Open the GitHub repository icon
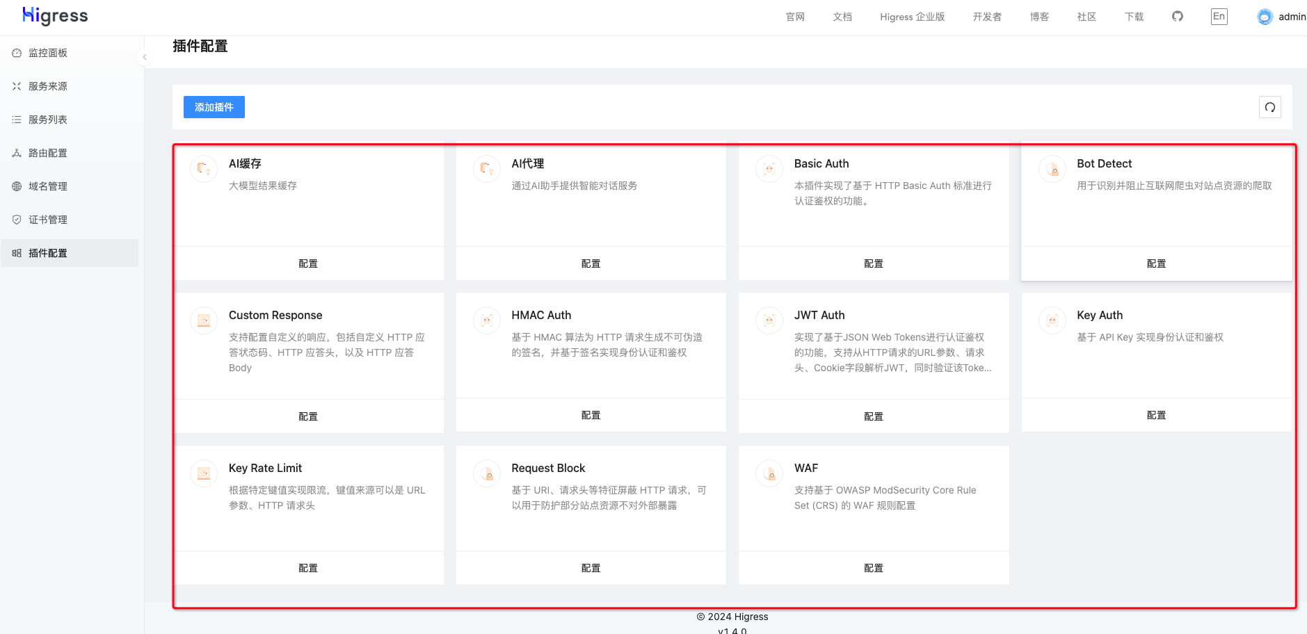1307x634 pixels. click(x=1178, y=16)
